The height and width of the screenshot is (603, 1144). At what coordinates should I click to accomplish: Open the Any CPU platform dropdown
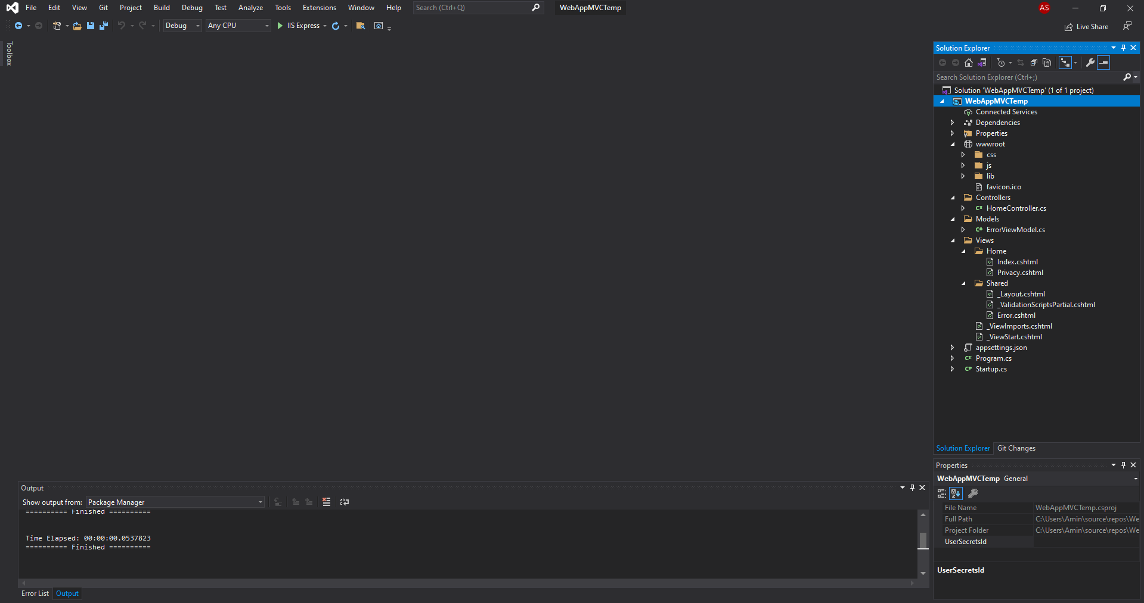(238, 26)
